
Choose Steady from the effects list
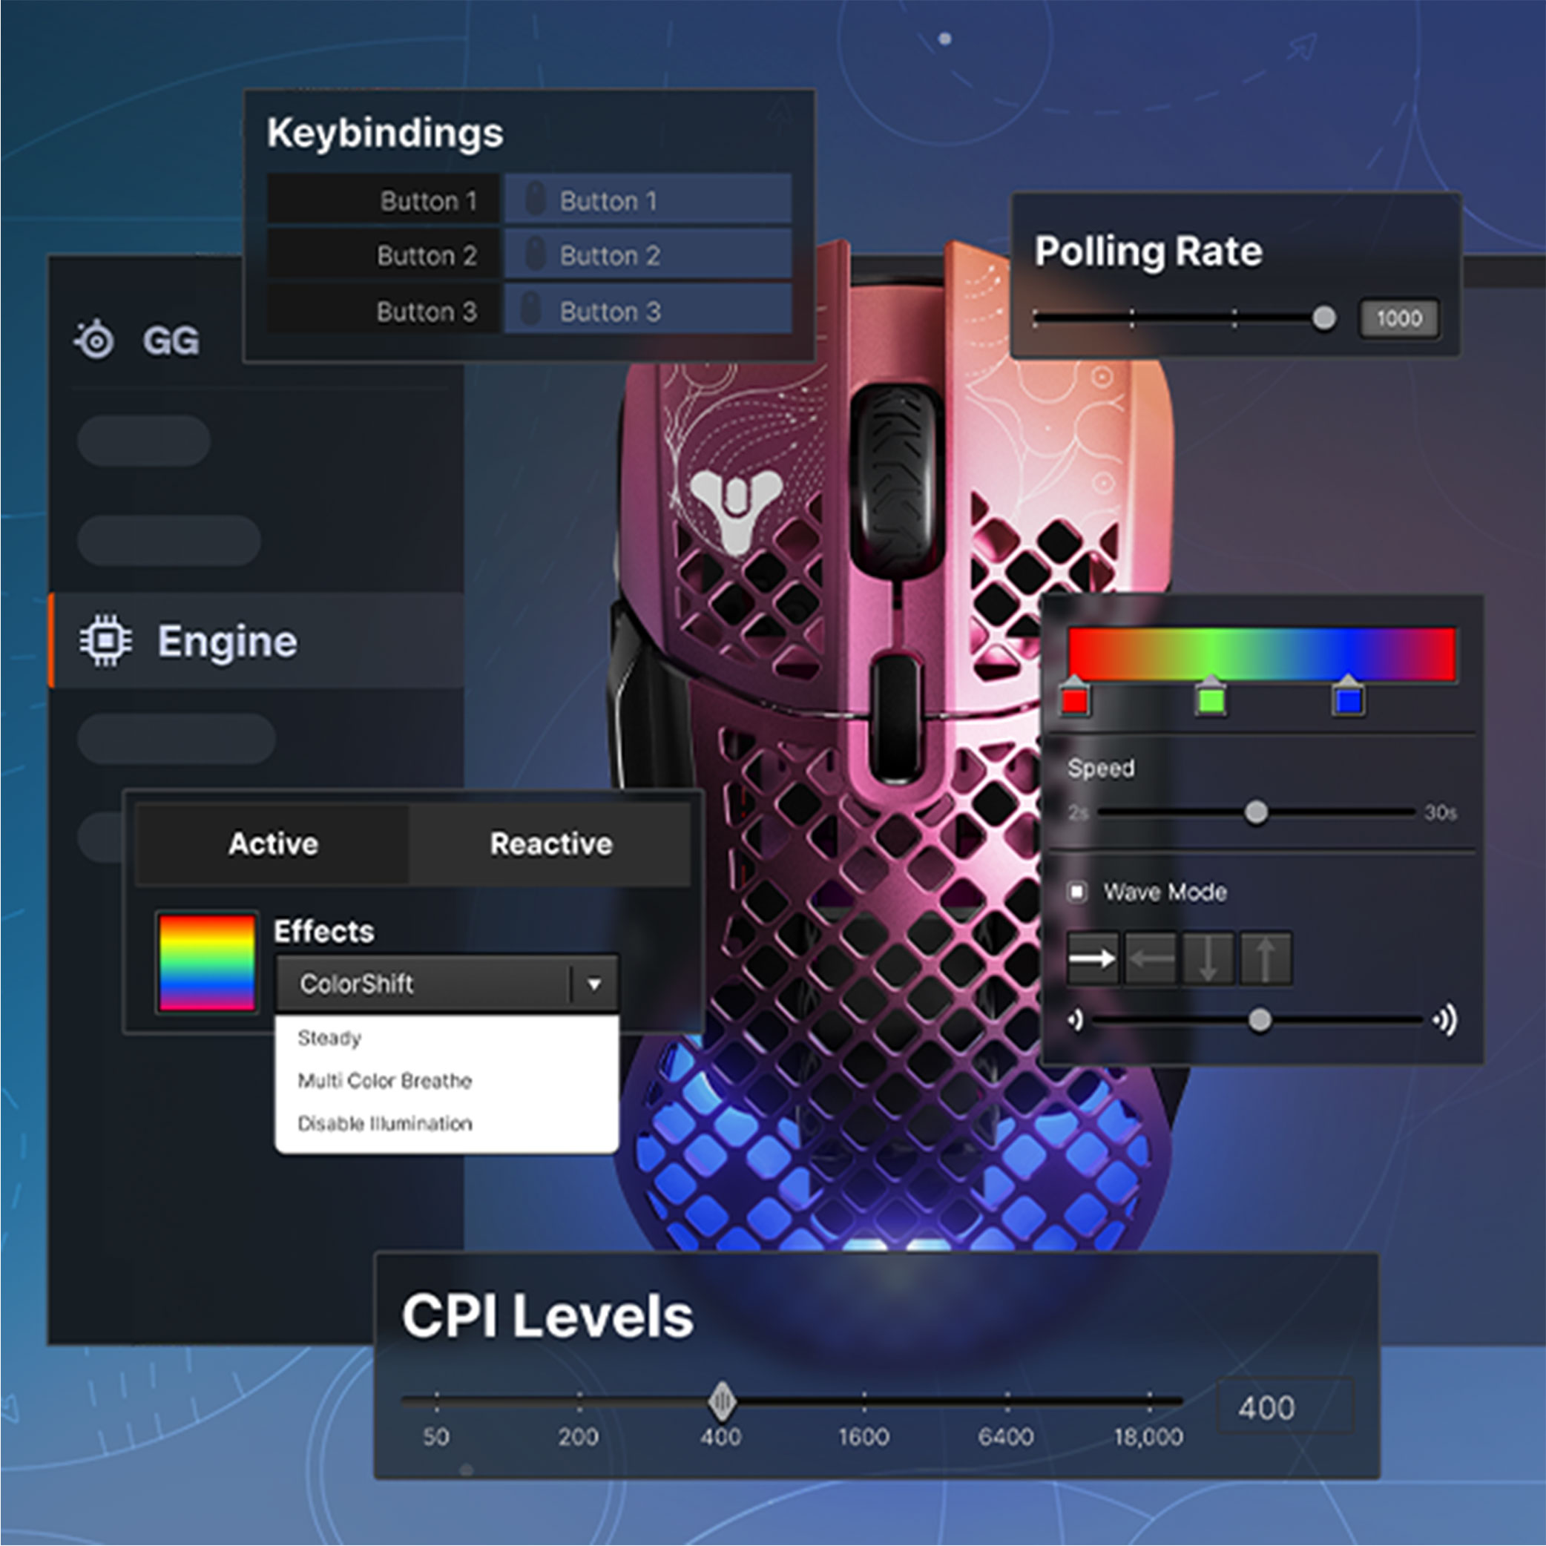click(329, 1038)
